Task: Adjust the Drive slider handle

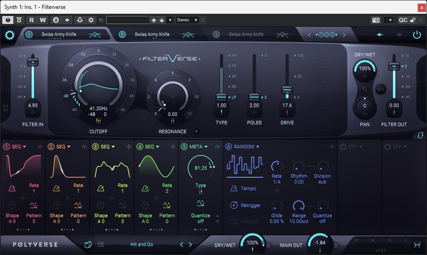Action: [287, 90]
